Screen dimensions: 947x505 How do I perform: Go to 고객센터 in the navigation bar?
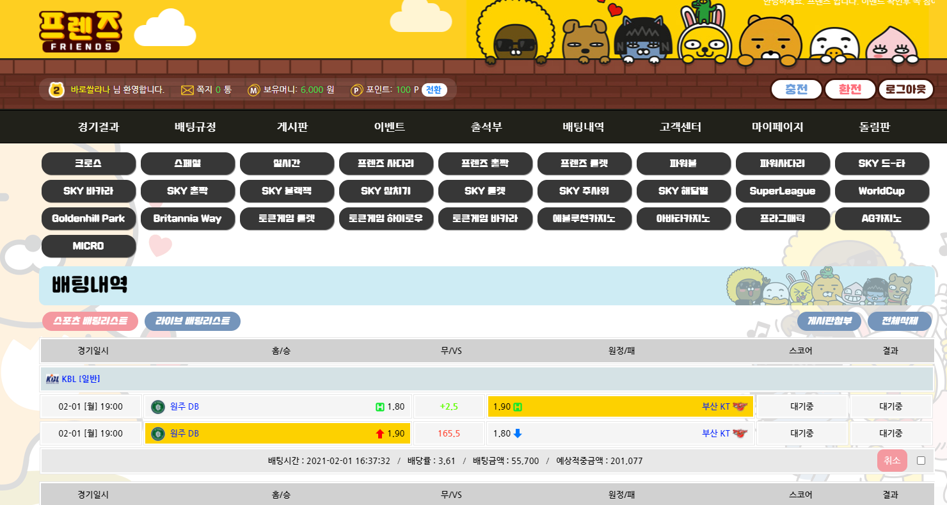click(x=680, y=127)
